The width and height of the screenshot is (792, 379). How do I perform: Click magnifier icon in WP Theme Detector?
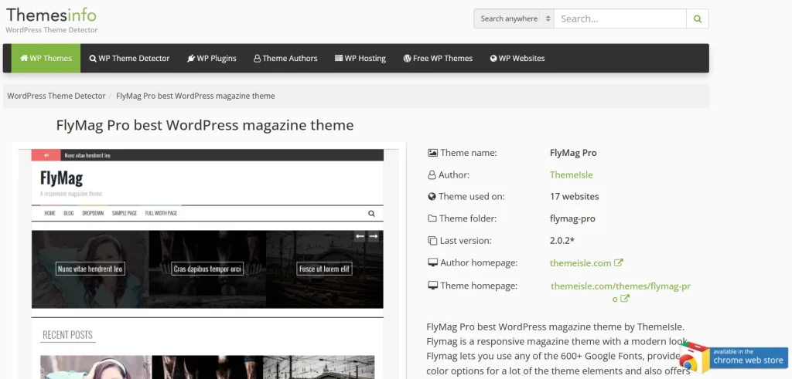[x=93, y=59]
